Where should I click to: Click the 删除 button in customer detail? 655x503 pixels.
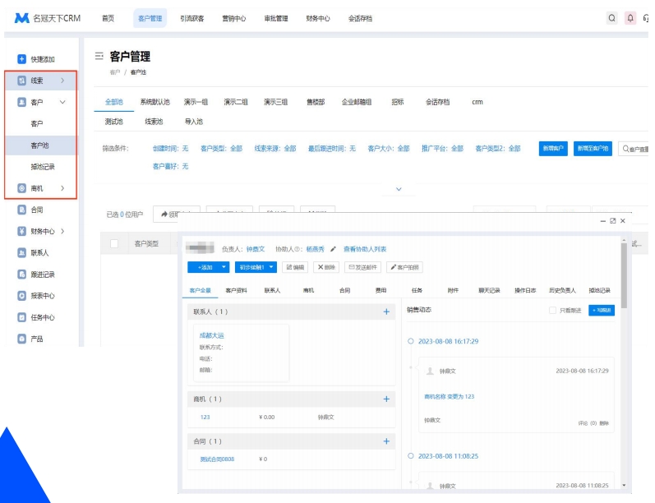tap(326, 267)
